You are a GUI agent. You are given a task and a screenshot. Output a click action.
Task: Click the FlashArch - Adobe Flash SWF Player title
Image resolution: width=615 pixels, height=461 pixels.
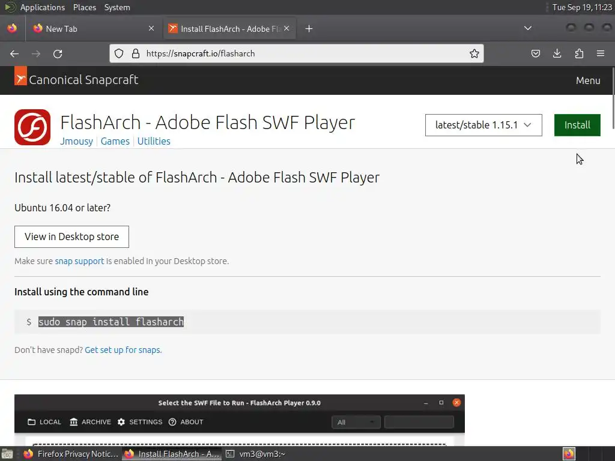(x=207, y=122)
